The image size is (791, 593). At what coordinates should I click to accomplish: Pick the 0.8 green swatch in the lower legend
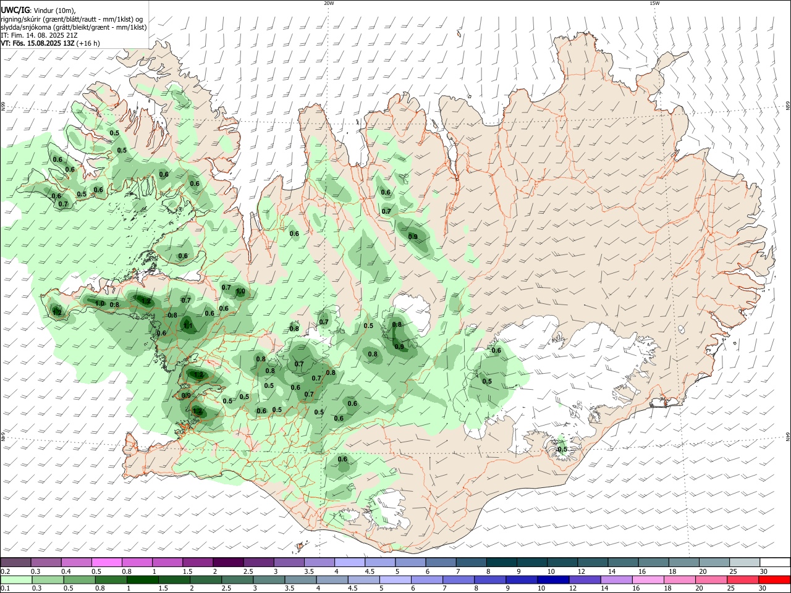point(111,579)
